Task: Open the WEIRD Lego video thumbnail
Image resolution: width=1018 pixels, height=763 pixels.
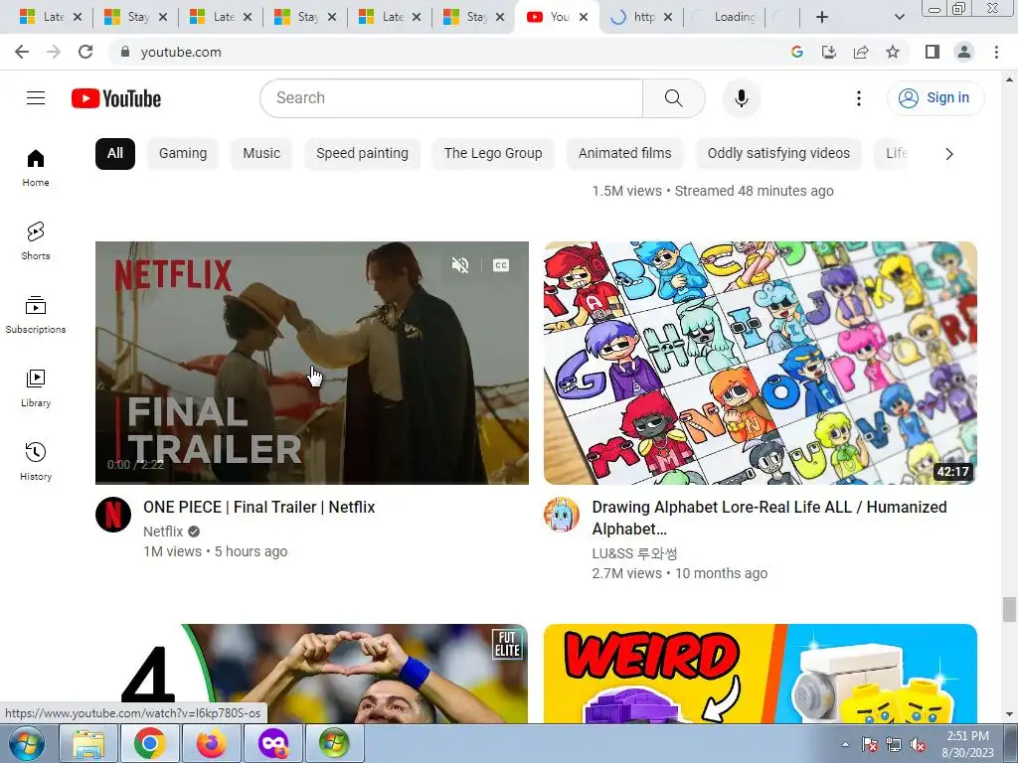Action: [x=761, y=674]
